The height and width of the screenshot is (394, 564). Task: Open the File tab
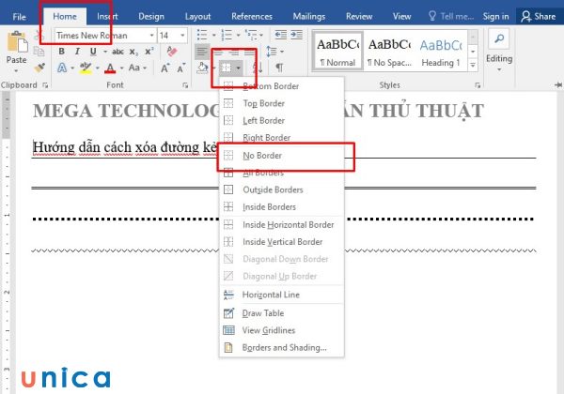pyautogui.click(x=19, y=17)
